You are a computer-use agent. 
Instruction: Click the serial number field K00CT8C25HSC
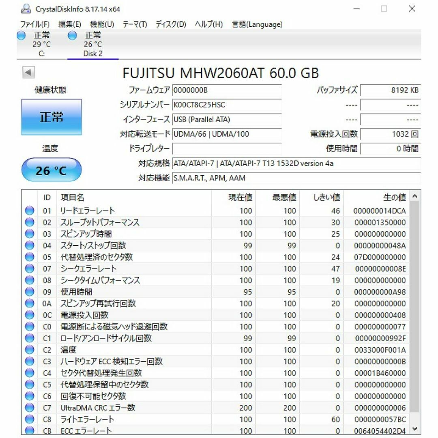tap(227, 105)
